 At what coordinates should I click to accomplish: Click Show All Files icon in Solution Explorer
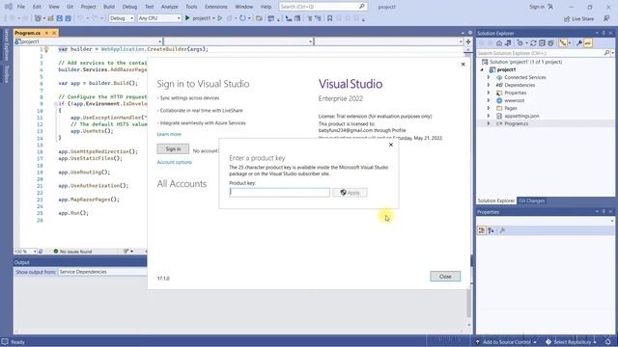click(x=550, y=43)
